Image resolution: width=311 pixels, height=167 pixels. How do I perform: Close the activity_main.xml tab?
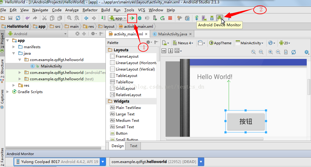tap(146, 34)
